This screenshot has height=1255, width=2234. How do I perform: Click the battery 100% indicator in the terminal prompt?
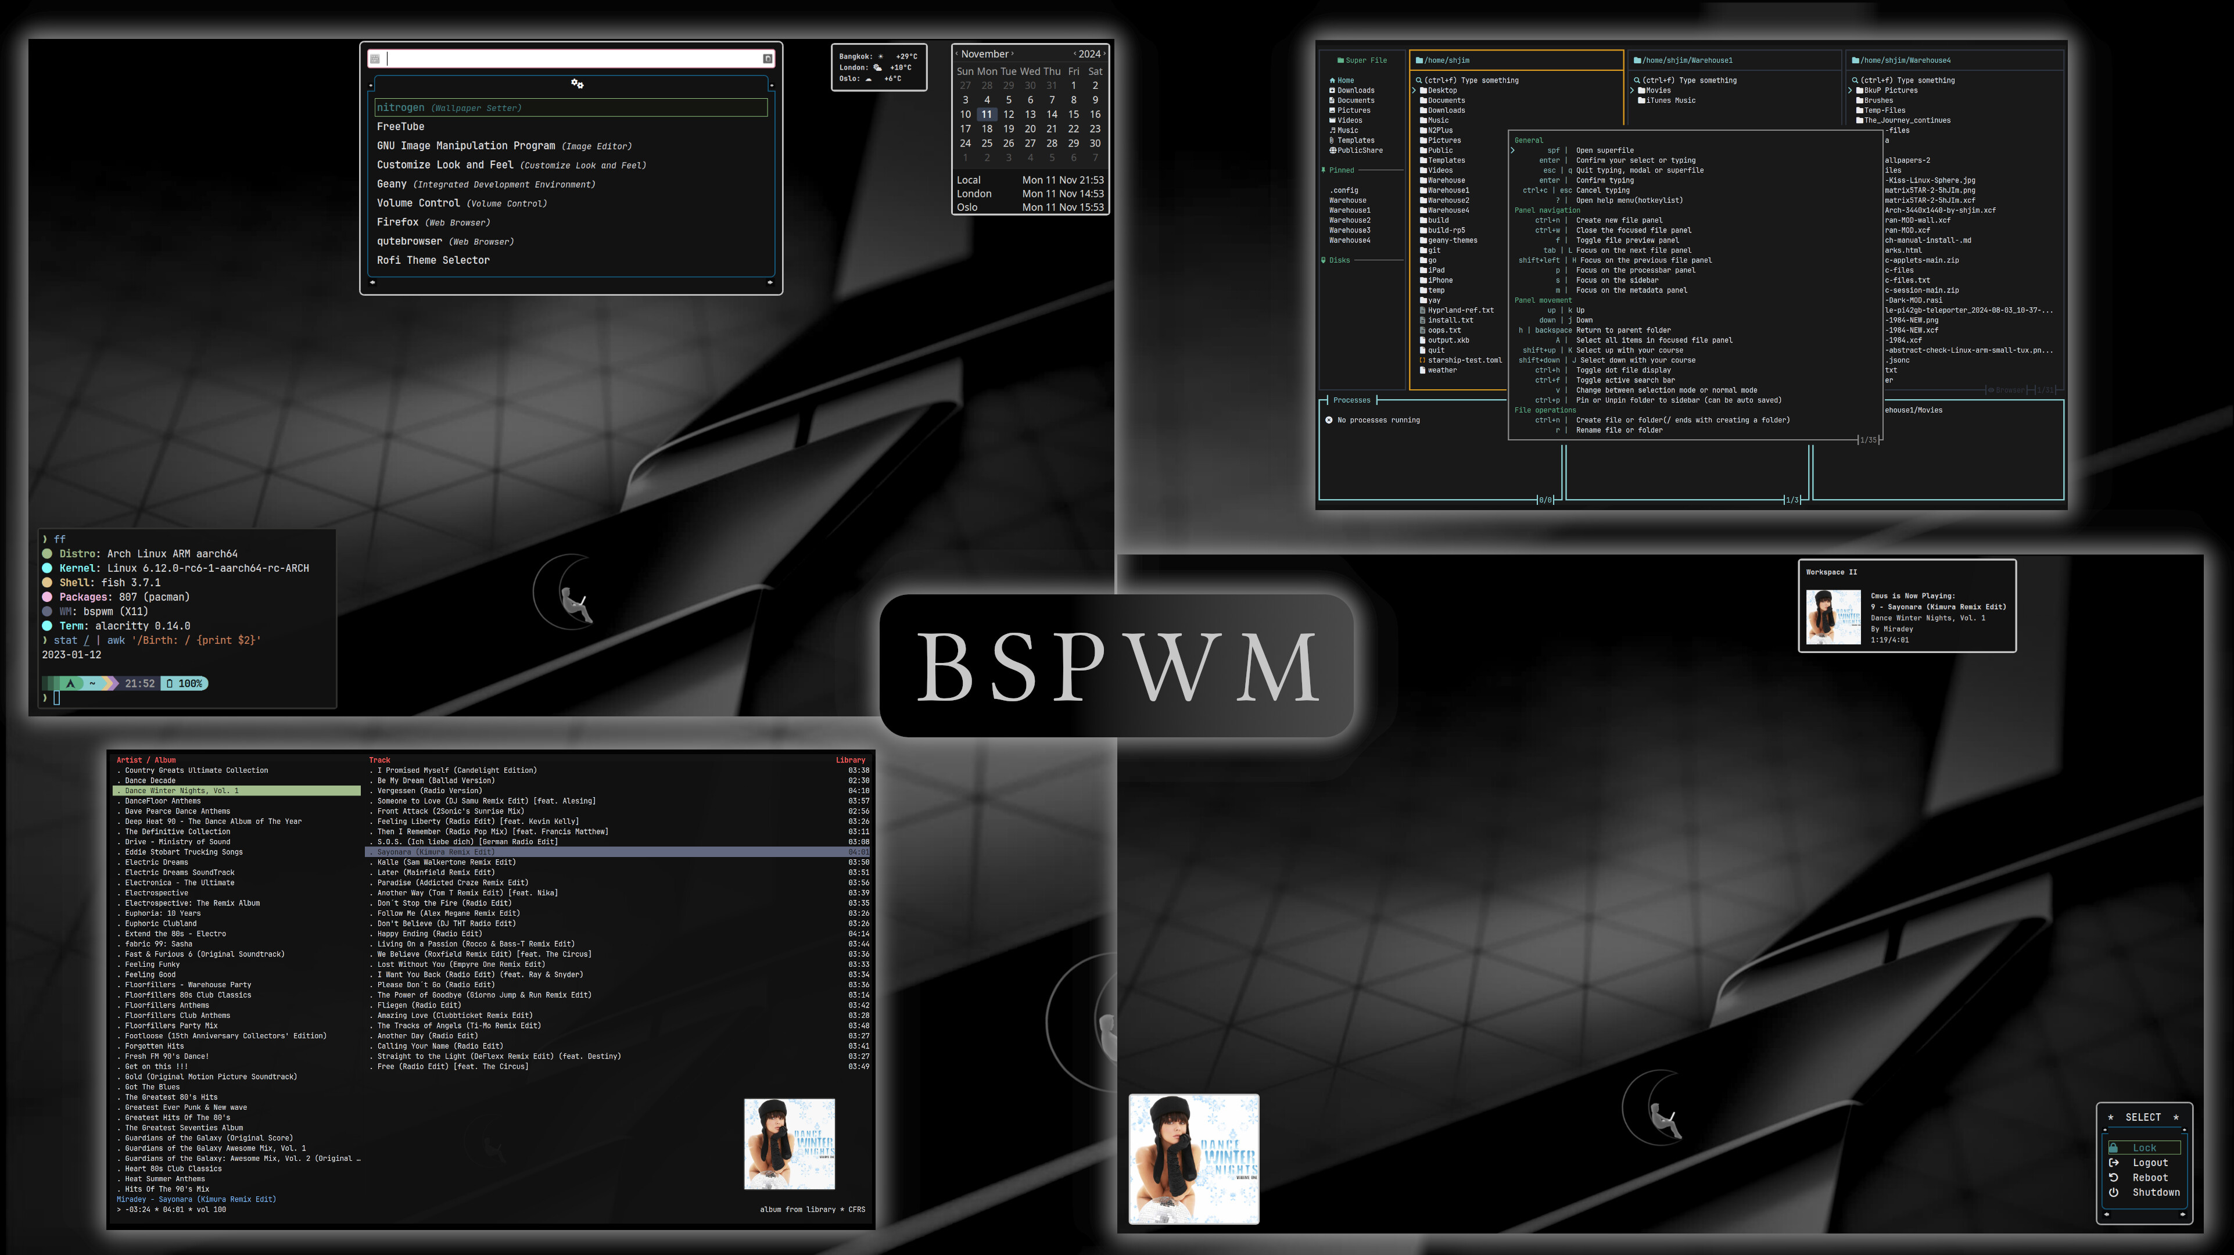[184, 683]
